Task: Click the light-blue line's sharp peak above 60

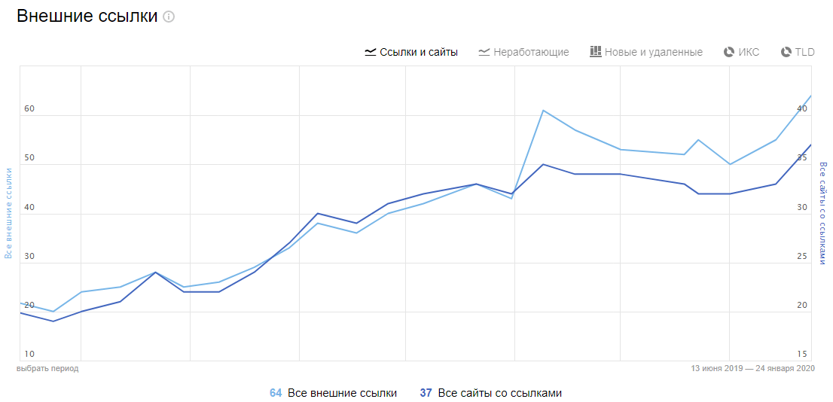Action: (543, 111)
